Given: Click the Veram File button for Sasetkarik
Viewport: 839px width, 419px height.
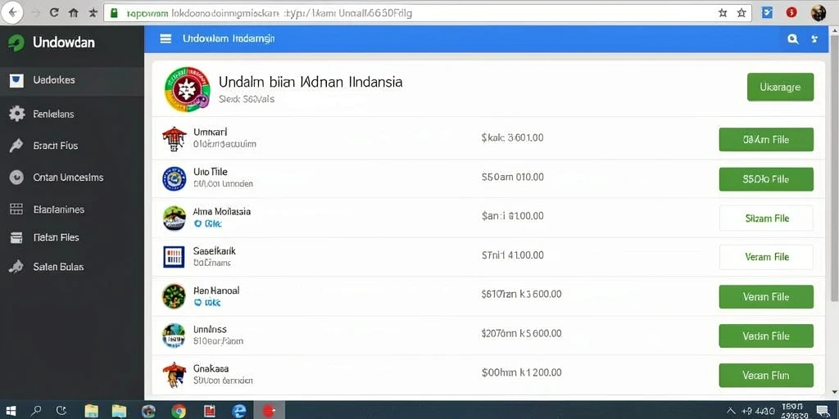Looking at the screenshot, I should 766,257.
